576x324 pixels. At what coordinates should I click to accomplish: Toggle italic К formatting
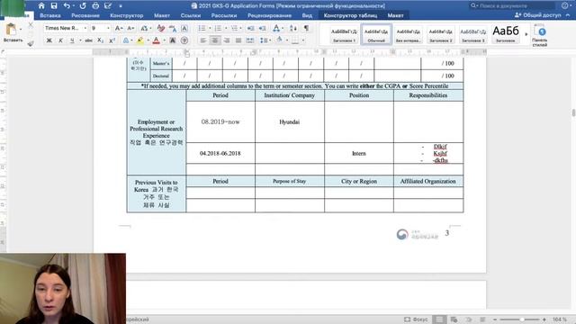60,40
